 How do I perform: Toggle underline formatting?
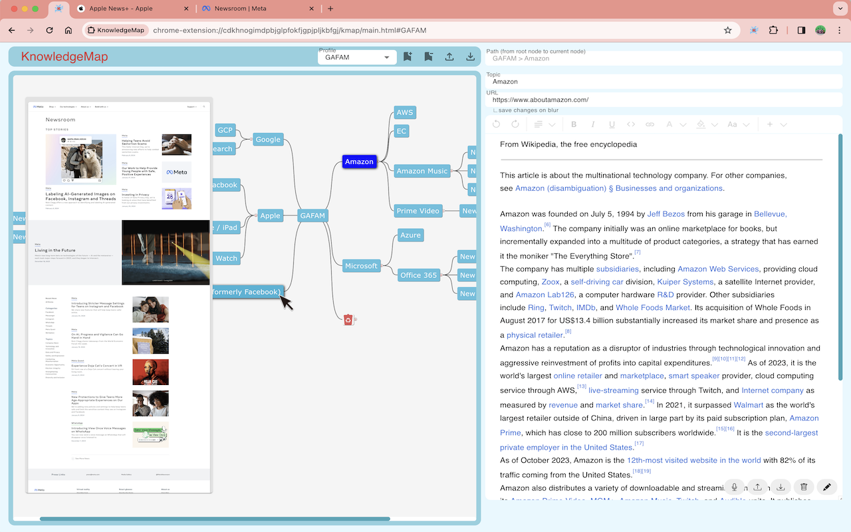coord(611,124)
